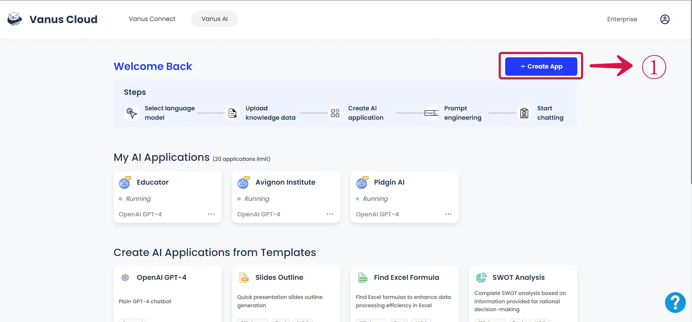Click the Avignon Institute Running status
This screenshot has height=322, width=692.
[x=257, y=199]
